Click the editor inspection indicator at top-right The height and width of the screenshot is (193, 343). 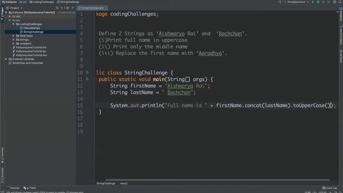[x=337, y=12]
